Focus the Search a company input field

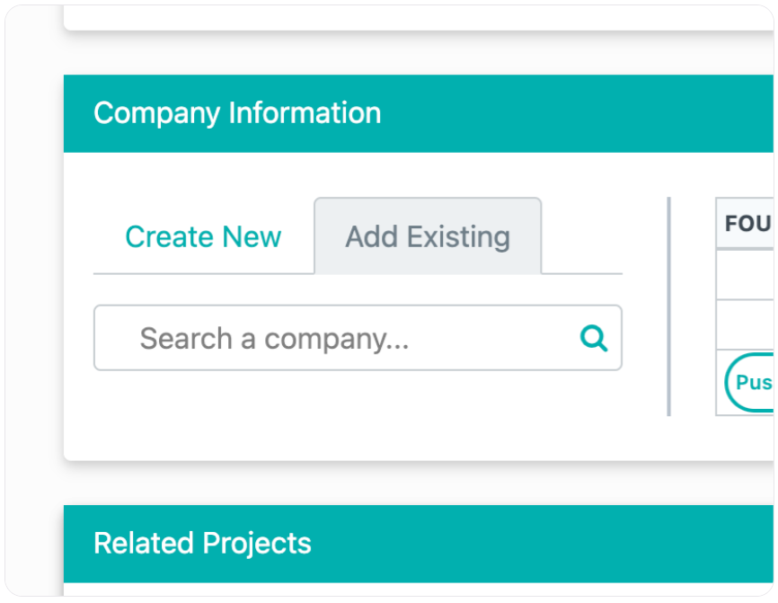tap(314, 338)
